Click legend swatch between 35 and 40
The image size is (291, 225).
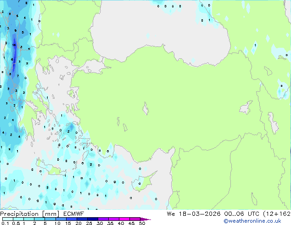[114, 219]
